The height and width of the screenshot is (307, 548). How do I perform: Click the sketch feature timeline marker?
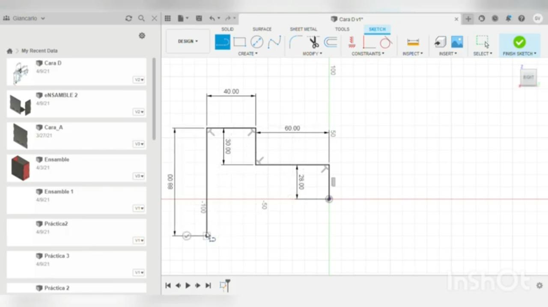coord(223,286)
